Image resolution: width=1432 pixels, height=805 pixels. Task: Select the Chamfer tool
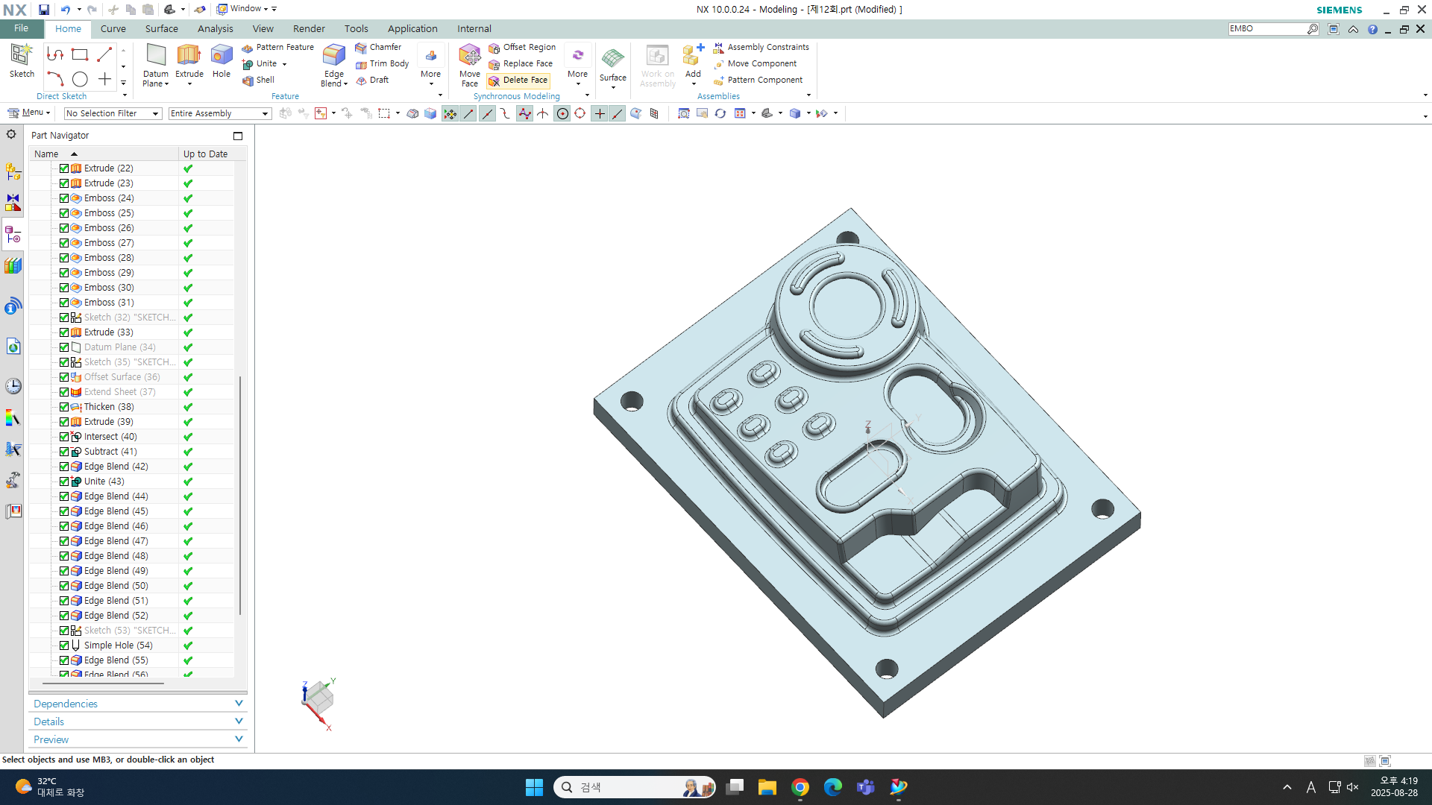click(378, 47)
